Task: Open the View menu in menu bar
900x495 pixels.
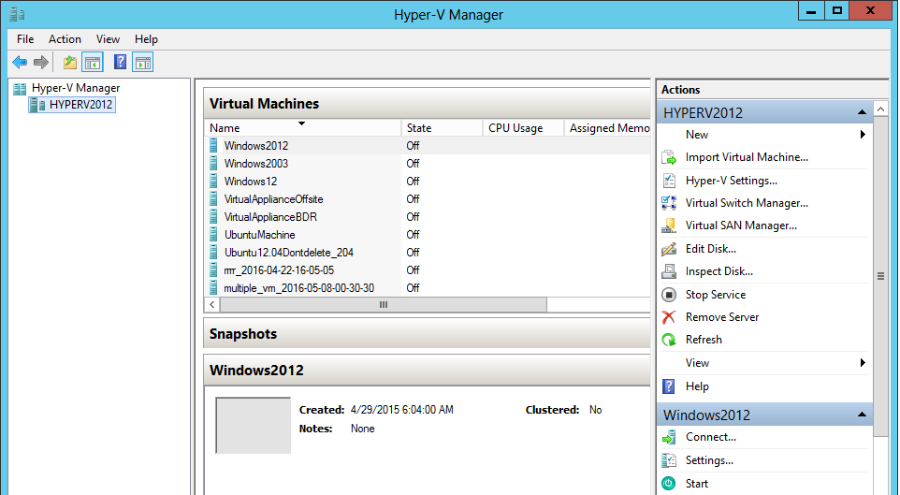Action: tap(108, 39)
